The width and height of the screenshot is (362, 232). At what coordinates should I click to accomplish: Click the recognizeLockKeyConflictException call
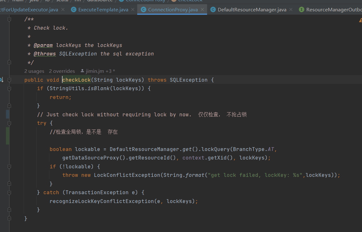101,201
